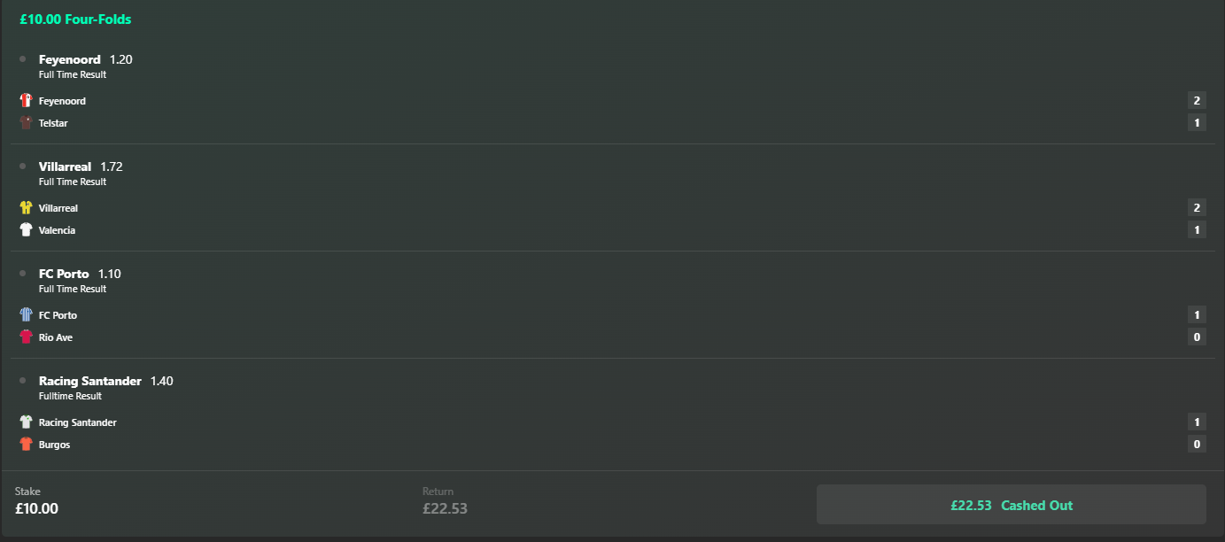Click the status dot beside Racing Santander selection

tap(22, 381)
